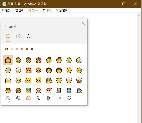Open the 도움말(H) menu
The width and height of the screenshot is (142, 123).
click(x=62, y=10)
